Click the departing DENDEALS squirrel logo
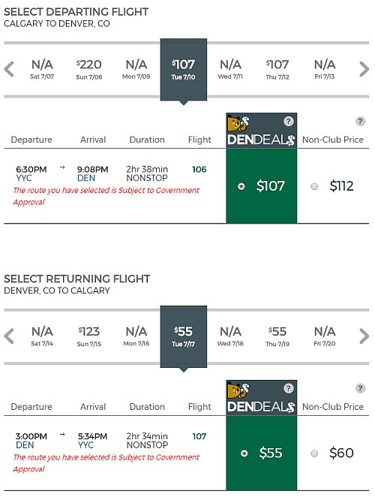Image resolution: width=375 pixels, height=500 pixels. click(x=238, y=124)
